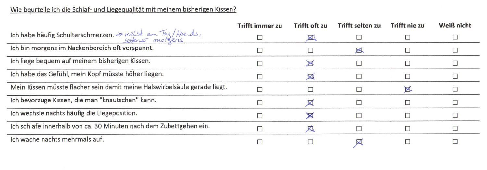The image size is (487, 170).
Task: Uncheck 'Trifft oft zu' for Schulterschmerzen
Action: click(311, 38)
